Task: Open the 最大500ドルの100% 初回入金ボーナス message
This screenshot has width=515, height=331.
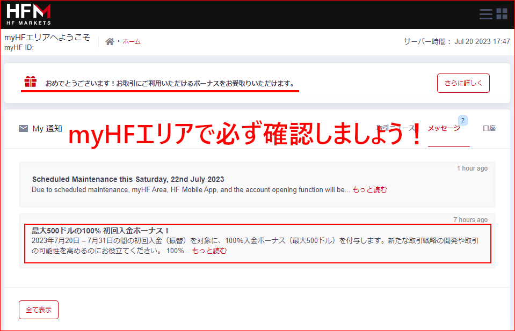Action: point(100,230)
